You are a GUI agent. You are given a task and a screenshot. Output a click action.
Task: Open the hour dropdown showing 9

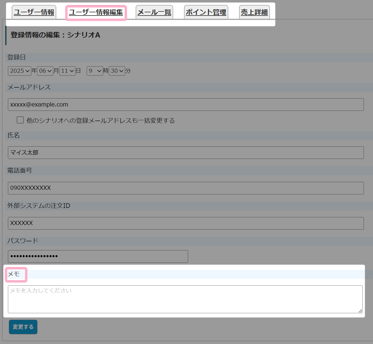[95, 71]
